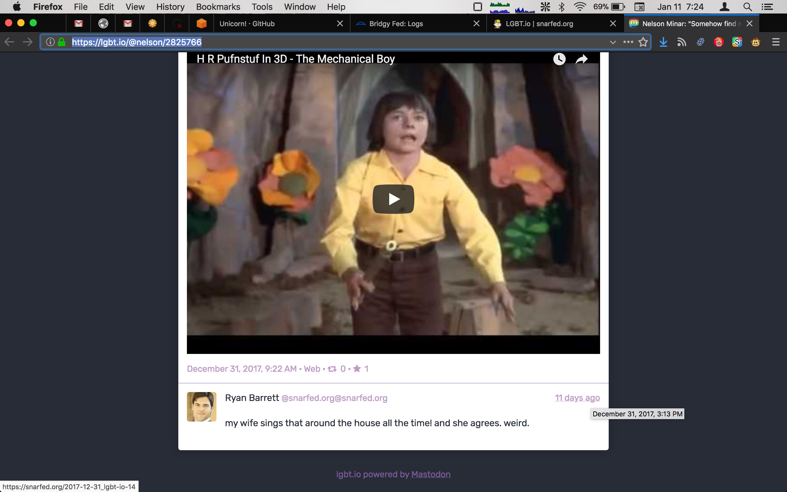787x492 pixels.
Task: Close the Nelson Minar tab
Action: pyautogui.click(x=749, y=23)
